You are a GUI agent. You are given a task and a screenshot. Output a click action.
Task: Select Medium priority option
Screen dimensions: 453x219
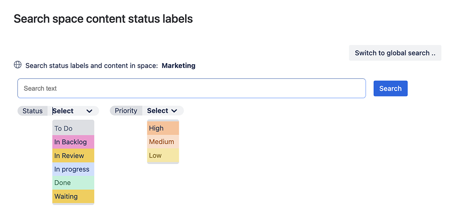point(163,142)
